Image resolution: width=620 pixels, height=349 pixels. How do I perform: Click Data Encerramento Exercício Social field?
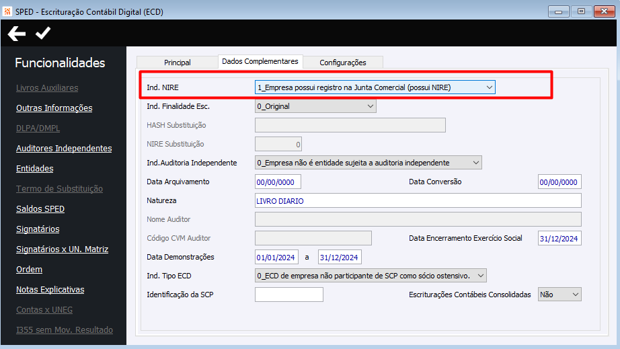[x=559, y=238]
